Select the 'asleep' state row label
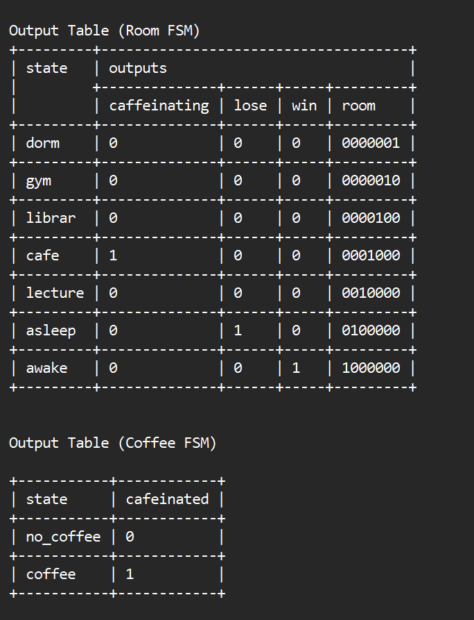Viewport: 474px width, 620px height. 51,331
